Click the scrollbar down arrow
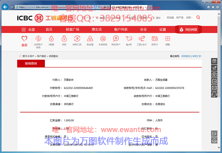222x153 pixels. coord(219,147)
